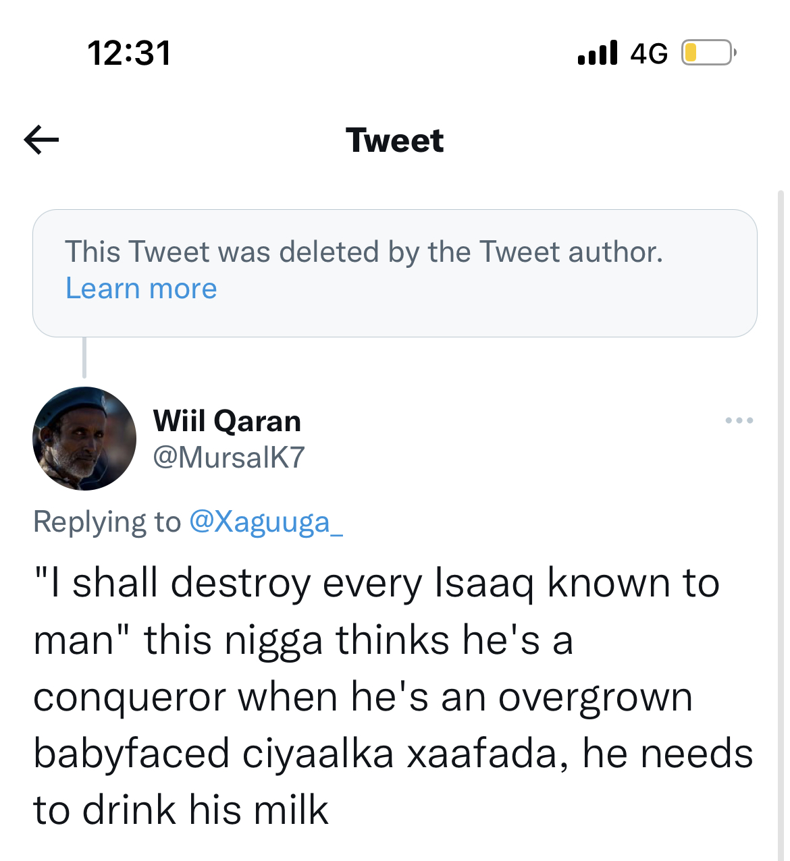The image size is (790, 861).
Task: Tap the back arrow icon
Action: 41,140
